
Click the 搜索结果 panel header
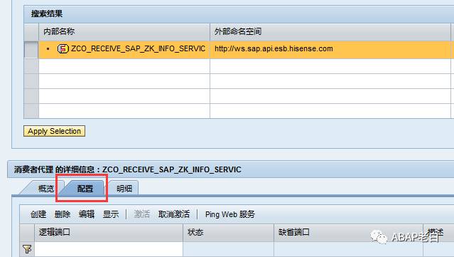(x=239, y=14)
